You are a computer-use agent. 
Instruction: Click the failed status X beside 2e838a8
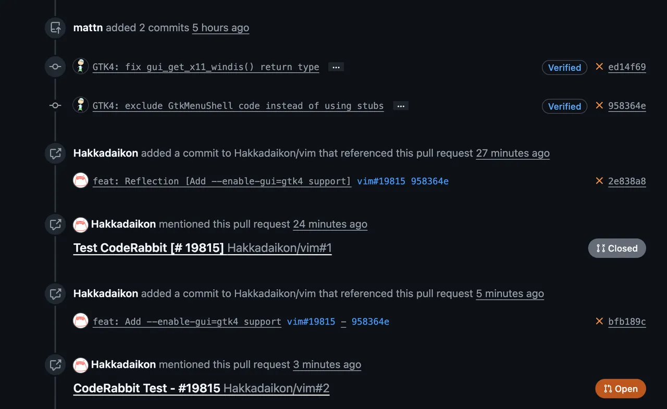599,181
